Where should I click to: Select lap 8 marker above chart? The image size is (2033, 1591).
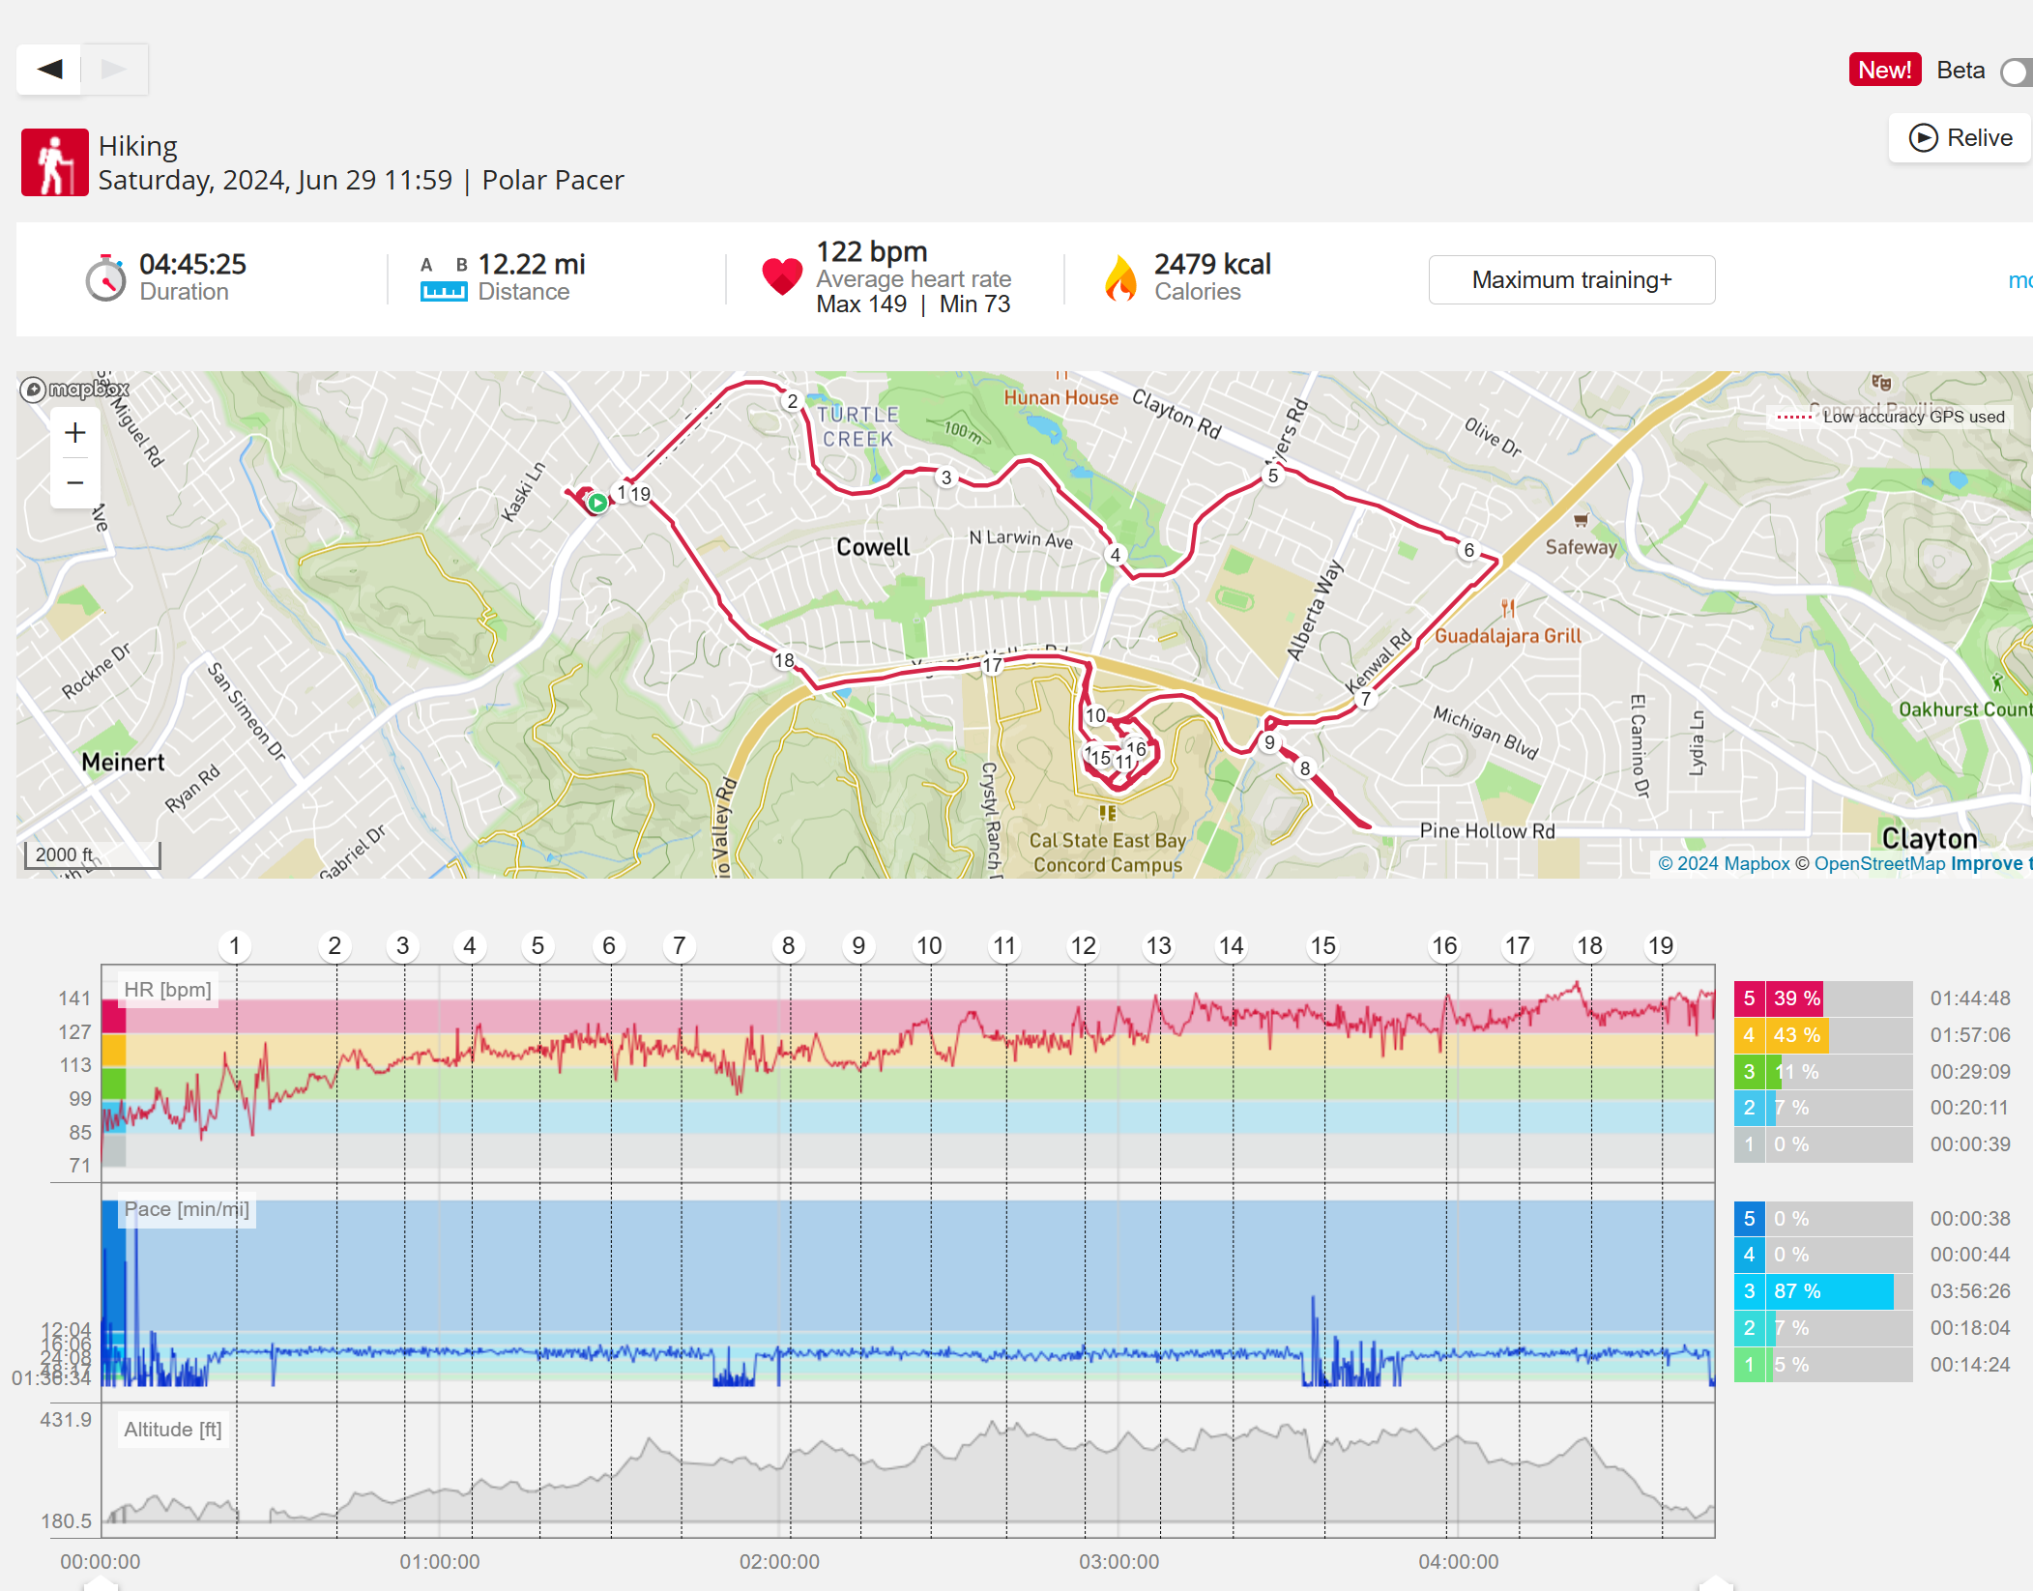point(788,946)
